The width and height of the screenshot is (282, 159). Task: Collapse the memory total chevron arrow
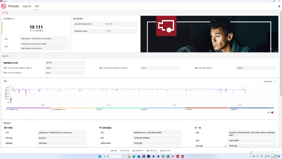coord(226,146)
